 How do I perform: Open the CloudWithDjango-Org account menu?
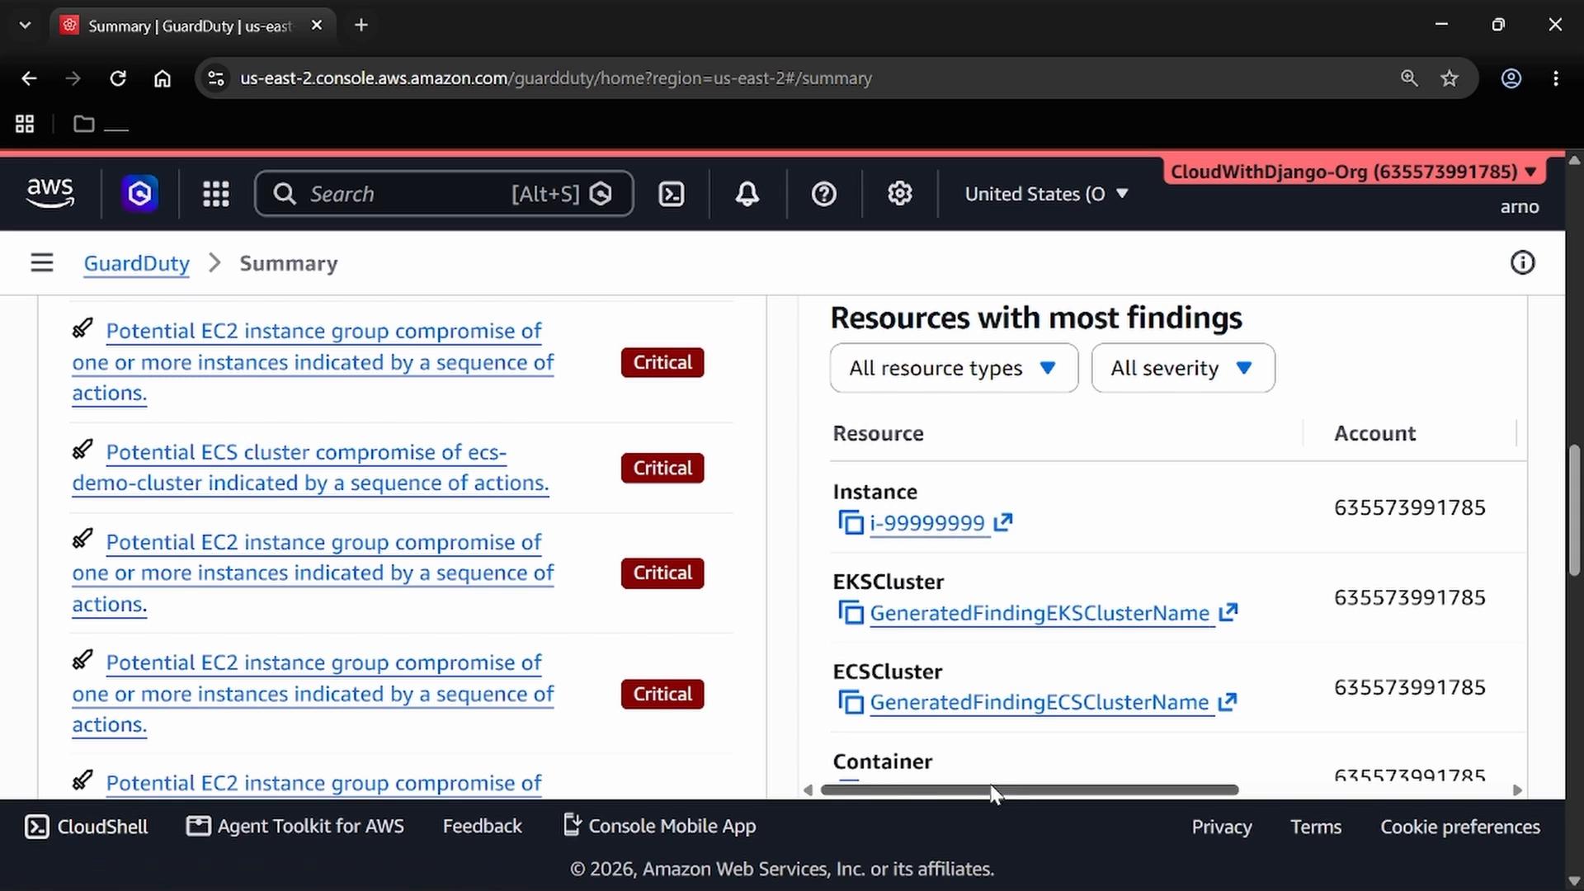pos(1354,172)
